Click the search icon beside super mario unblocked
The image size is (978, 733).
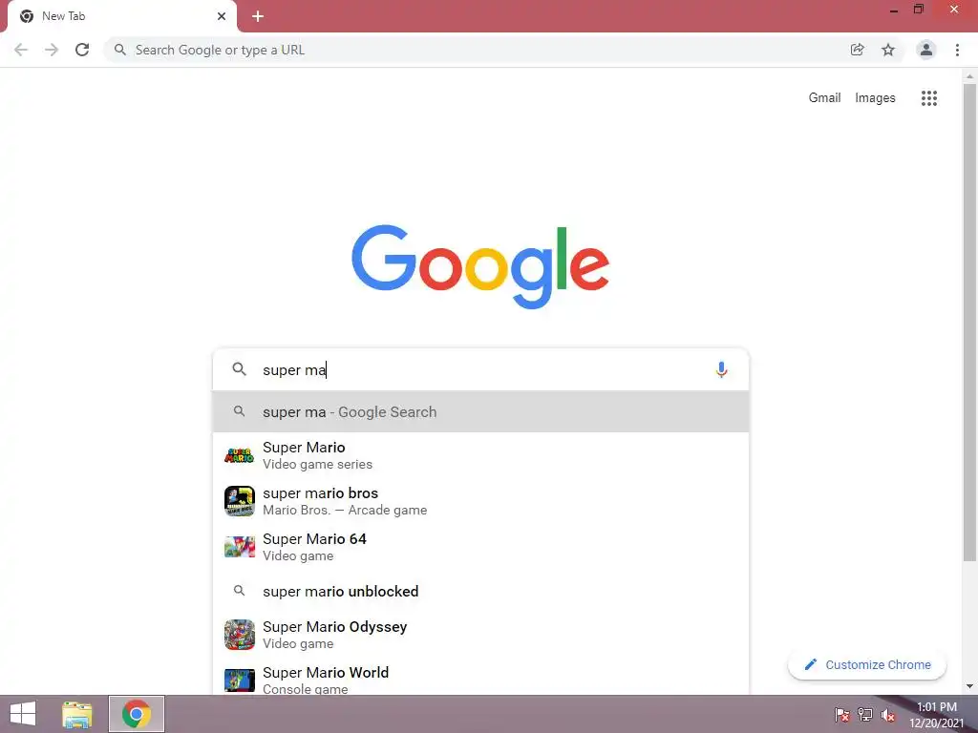[x=239, y=590]
